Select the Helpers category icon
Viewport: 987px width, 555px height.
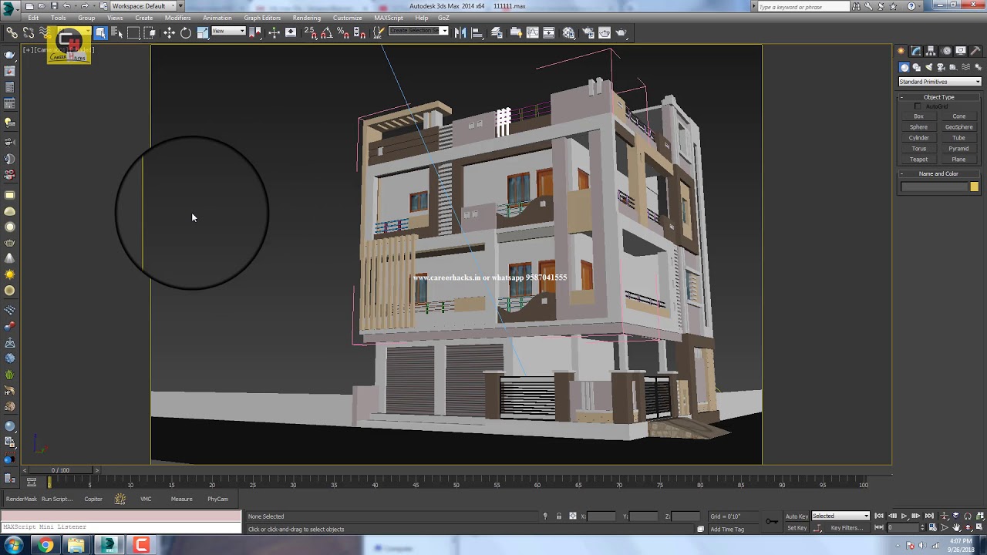(x=953, y=68)
